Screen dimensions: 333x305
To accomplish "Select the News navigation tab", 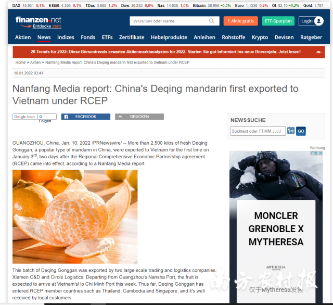I will click(44, 37).
